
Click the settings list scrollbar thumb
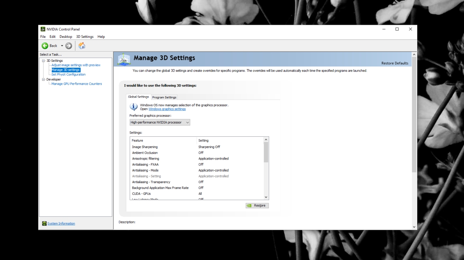point(266,152)
